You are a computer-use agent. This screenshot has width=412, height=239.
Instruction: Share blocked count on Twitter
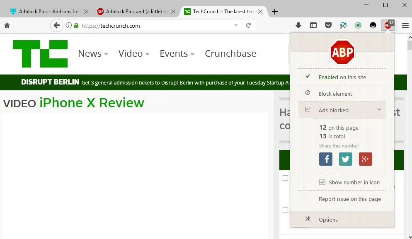pos(346,159)
